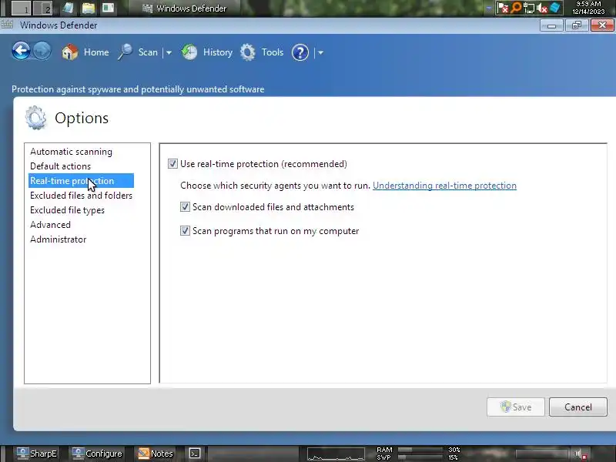This screenshot has width=616, height=462.
Task: Minimize the Windows Defender window
Action: (x=551, y=26)
